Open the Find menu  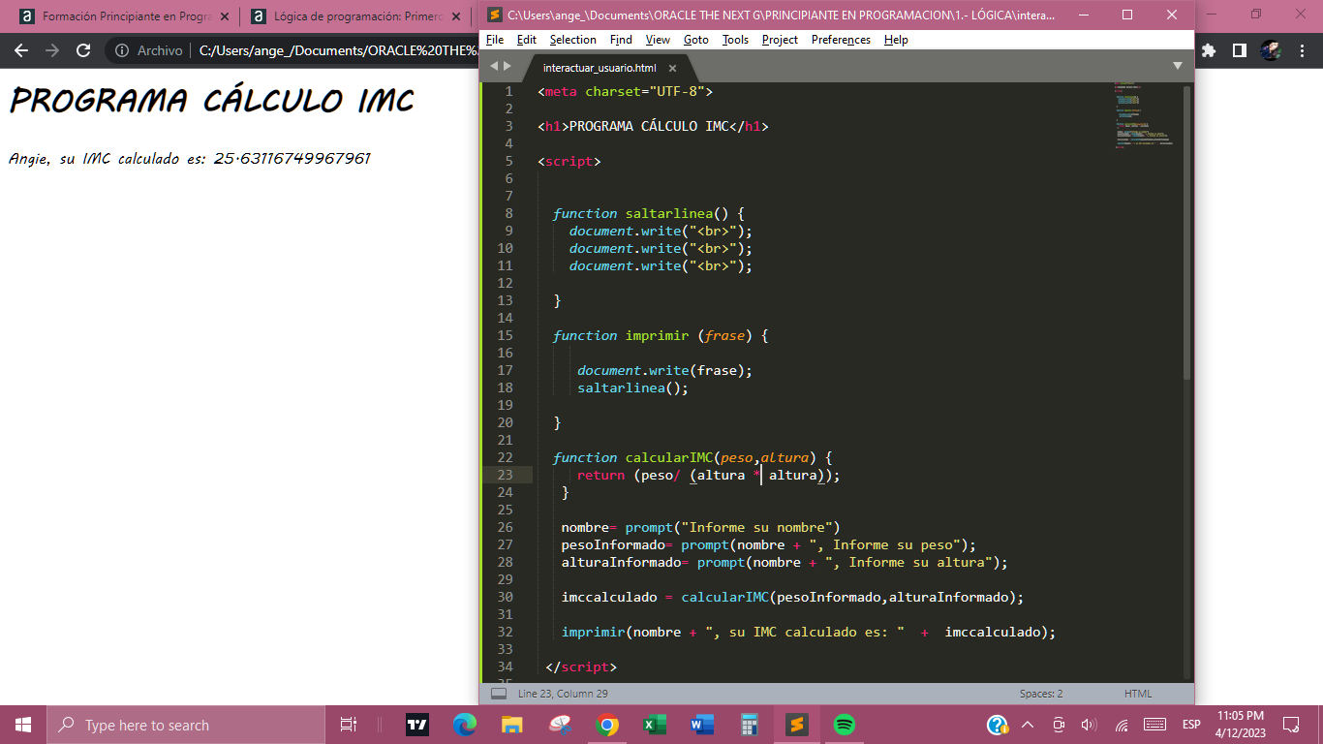(x=621, y=40)
